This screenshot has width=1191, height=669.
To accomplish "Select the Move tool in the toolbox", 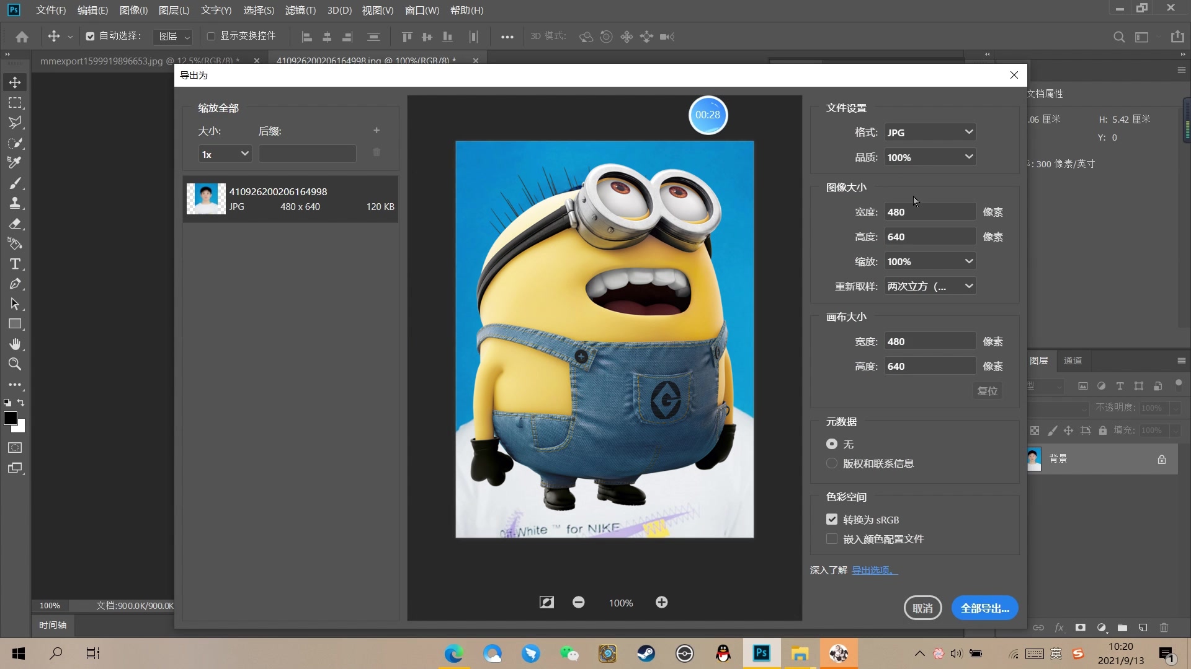I will click(x=15, y=82).
